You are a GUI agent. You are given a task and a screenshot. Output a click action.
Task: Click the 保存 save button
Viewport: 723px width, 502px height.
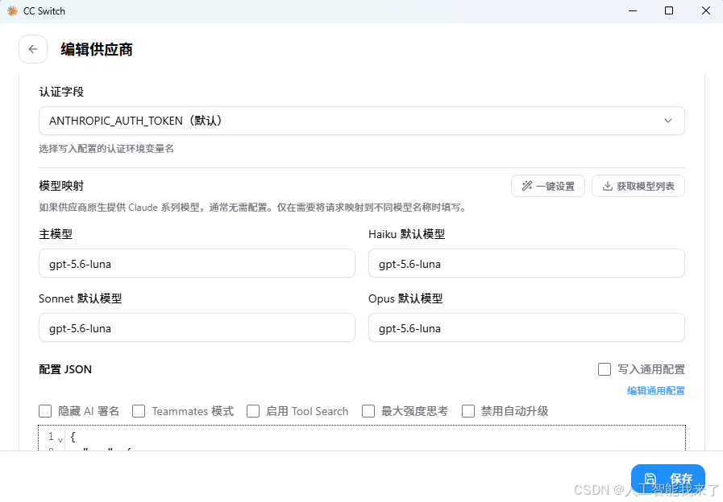pyautogui.click(x=667, y=479)
